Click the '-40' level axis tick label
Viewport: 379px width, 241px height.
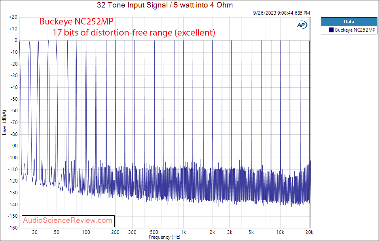click(13, 87)
